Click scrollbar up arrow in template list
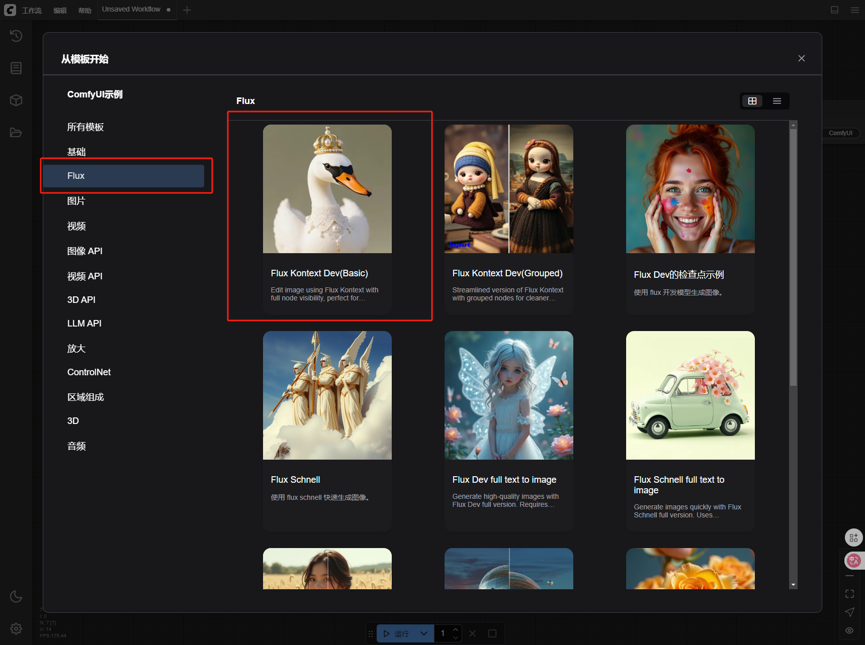Viewport: 865px width, 645px height. (x=793, y=125)
